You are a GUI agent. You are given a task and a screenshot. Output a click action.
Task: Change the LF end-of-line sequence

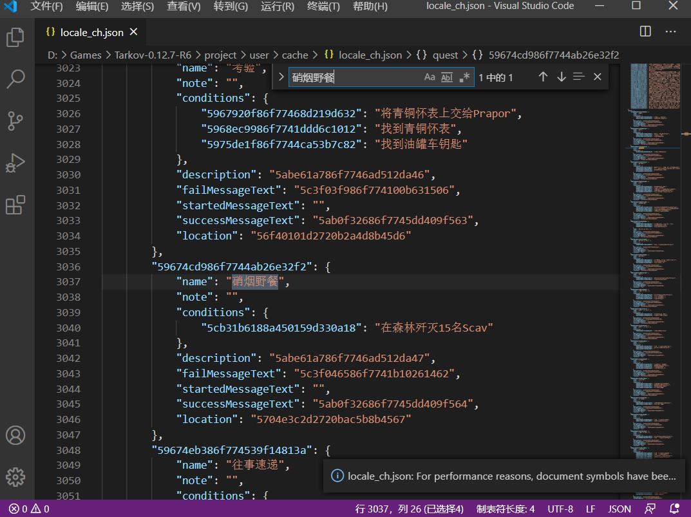tap(591, 509)
